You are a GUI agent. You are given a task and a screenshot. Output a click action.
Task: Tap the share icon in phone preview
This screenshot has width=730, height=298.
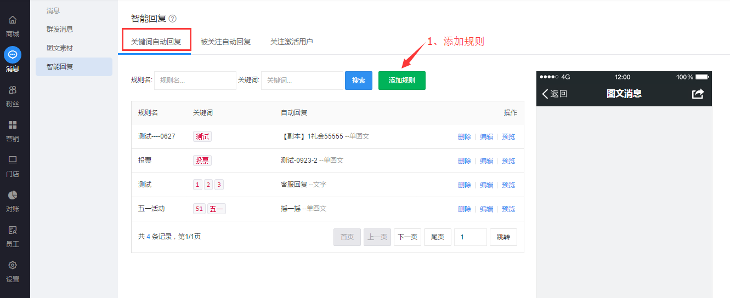pos(698,94)
